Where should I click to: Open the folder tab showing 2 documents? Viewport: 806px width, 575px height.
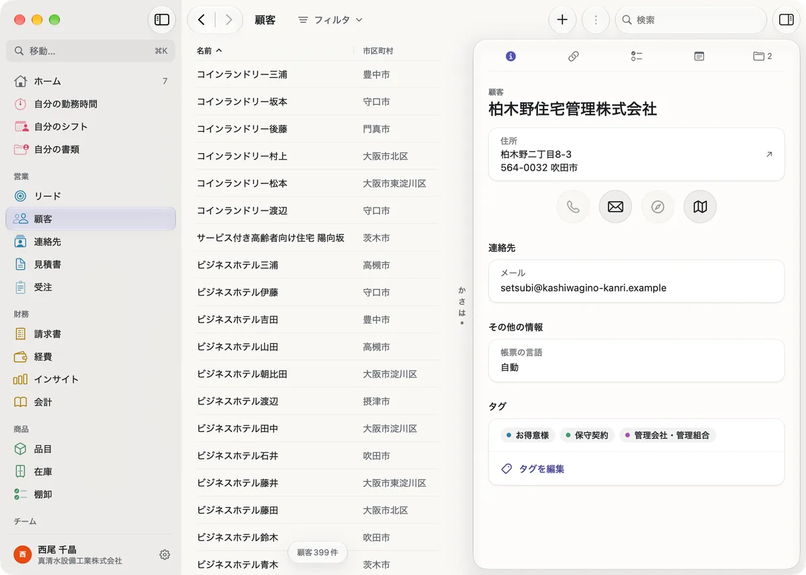762,56
